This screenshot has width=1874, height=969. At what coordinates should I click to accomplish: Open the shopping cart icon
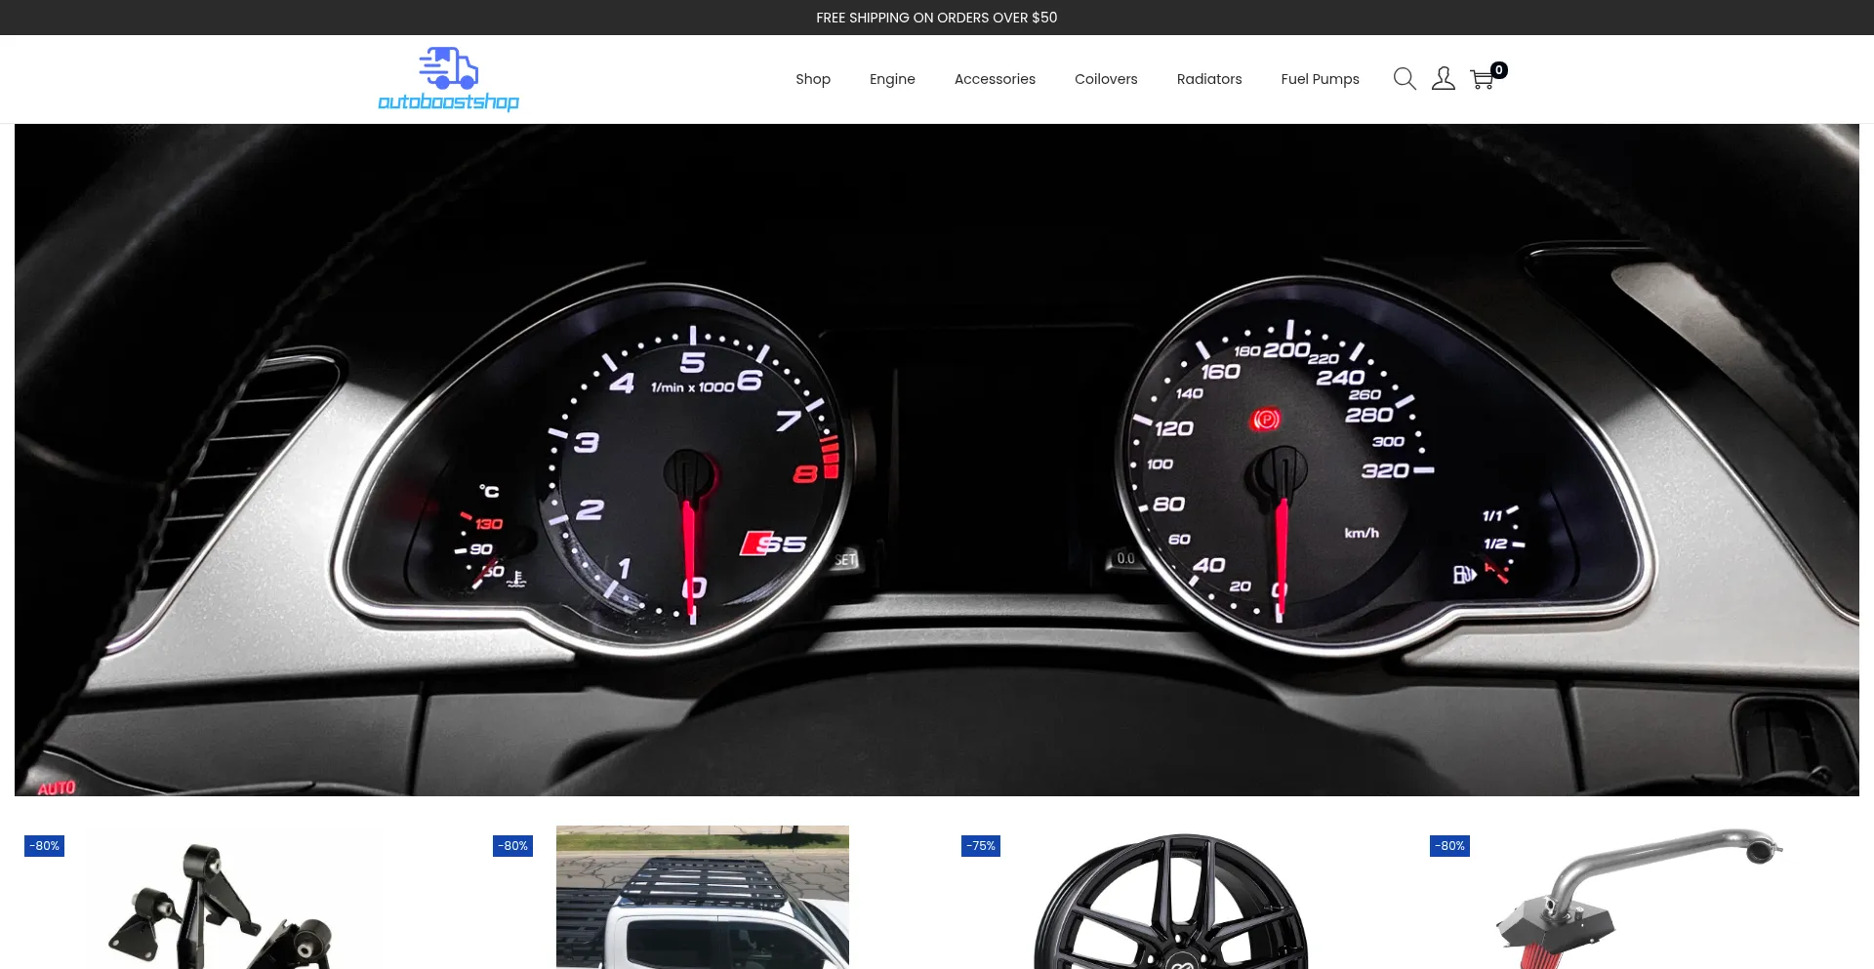(x=1483, y=79)
